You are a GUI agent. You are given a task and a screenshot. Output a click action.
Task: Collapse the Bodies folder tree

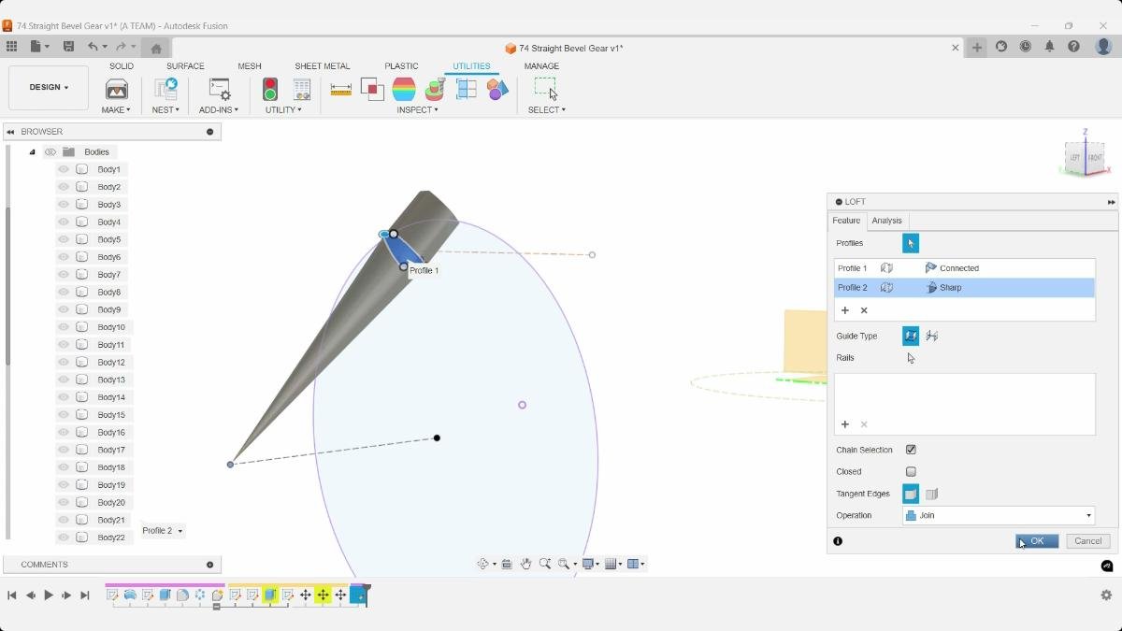32,151
